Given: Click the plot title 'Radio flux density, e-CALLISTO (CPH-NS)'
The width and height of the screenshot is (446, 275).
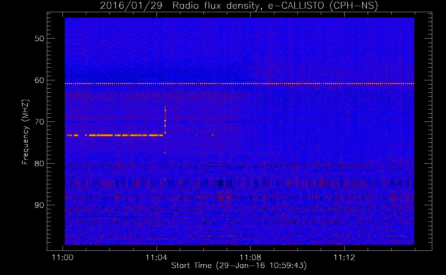Looking at the screenshot, I should (x=275, y=5).
